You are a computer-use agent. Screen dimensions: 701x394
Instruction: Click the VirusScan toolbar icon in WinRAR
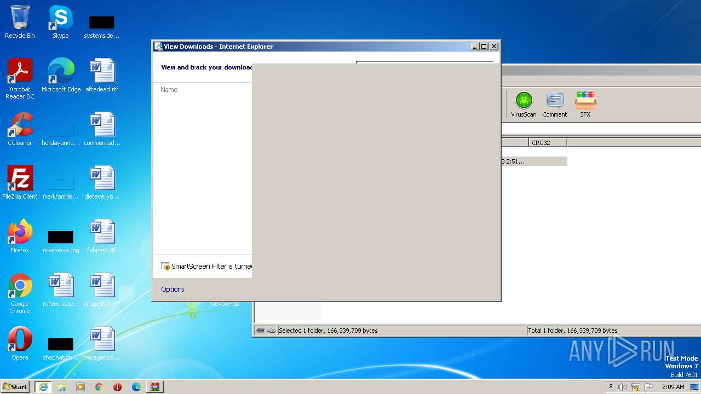tap(524, 104)
